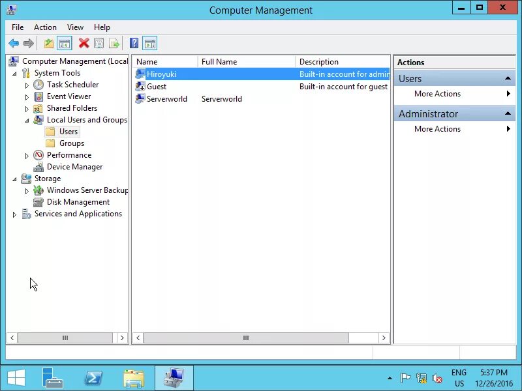Expand the Shared Folders node
The width and height of the screenshot is (522, 391).
point(27,109)
